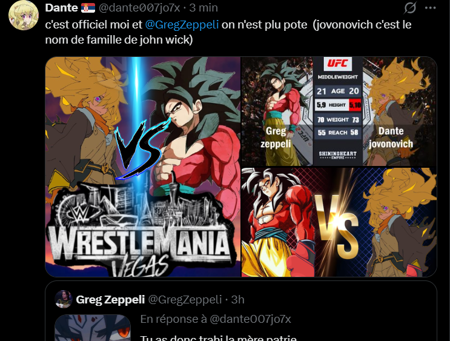Open the quoted tweet's red-eyed image thumbnail
Image resolution: width=450 pixels, height=341 pixels.
[x=93, y=328]
